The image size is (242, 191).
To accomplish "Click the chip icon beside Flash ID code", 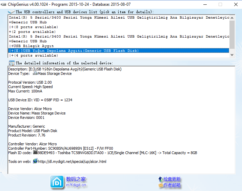I will (x=35, y=152).
